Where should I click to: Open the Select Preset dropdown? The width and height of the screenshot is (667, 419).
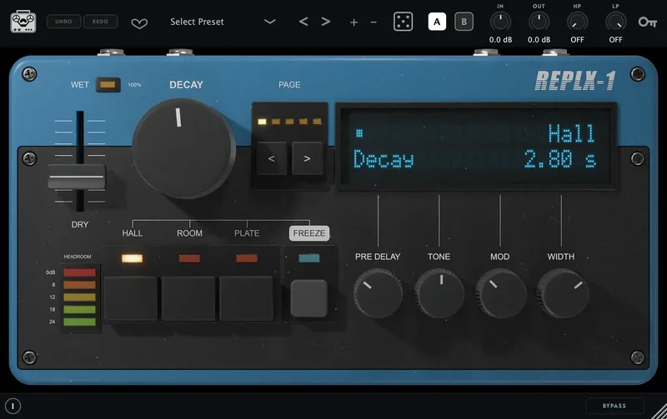[197, 22]
